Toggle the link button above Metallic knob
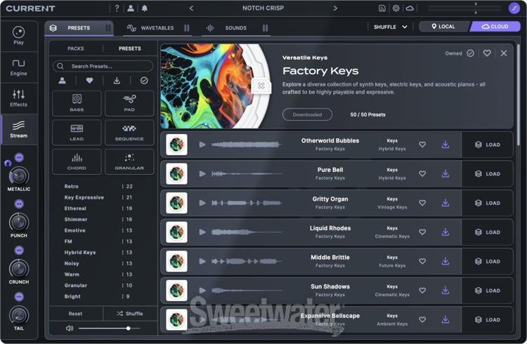 click(x=19, y=157)
